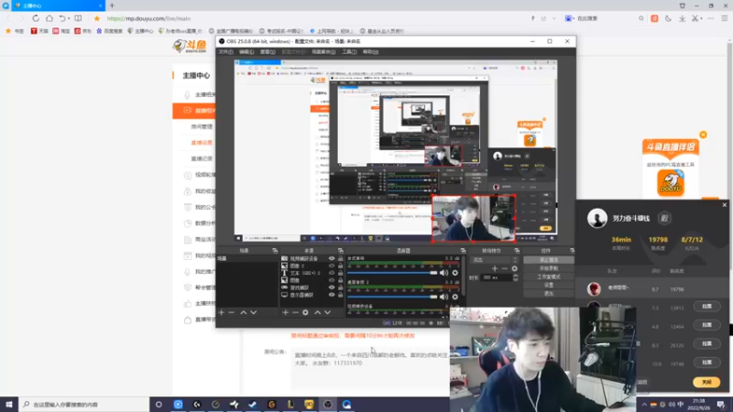Pop out the OBS scene transitions dock
This screenshot has height=412, width=733.
[517, 251]
